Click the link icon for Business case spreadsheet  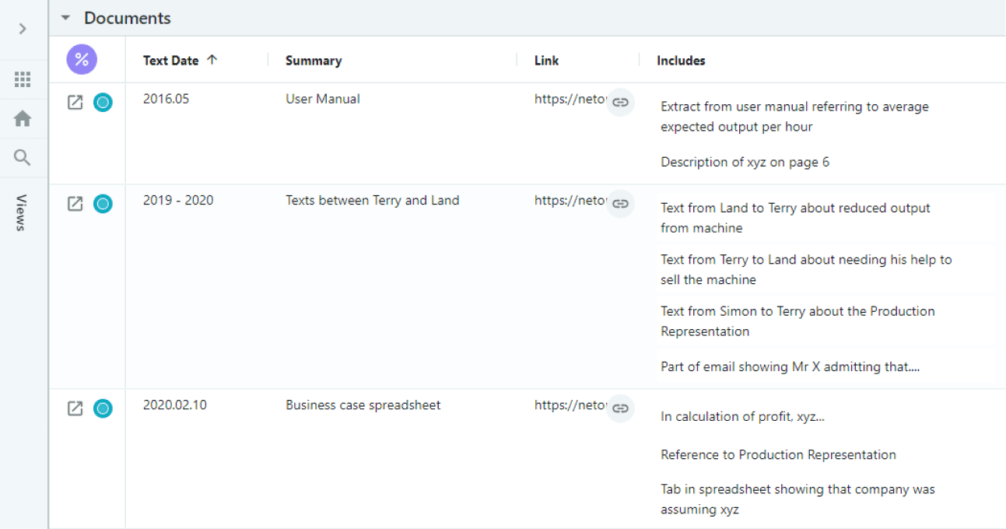click(x=620, y=408)
